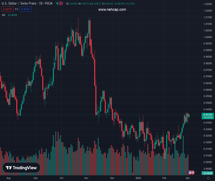Click the 0.95000 level on price scale

(207, 103)
